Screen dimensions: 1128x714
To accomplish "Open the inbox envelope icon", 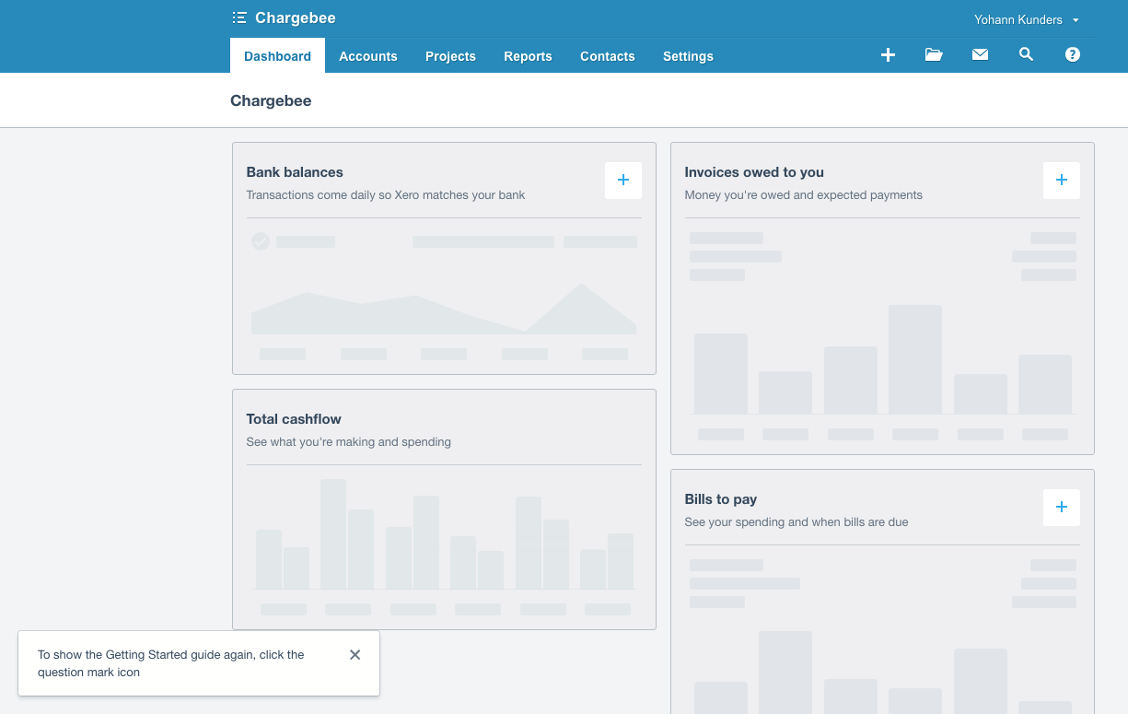I will tap(980, 55).
